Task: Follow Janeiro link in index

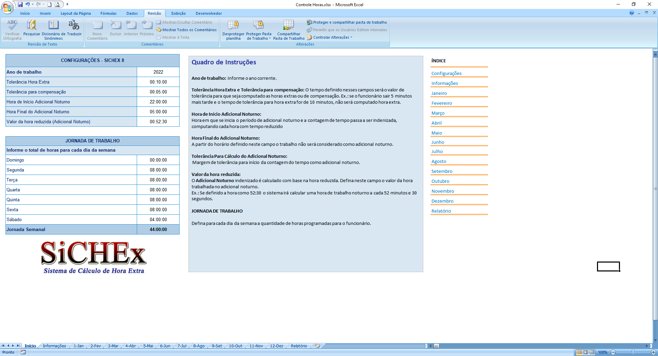Action: coord(439,93)
